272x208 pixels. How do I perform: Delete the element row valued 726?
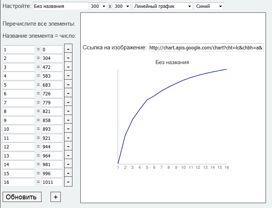pyautogui.click(x=68, y=93)
